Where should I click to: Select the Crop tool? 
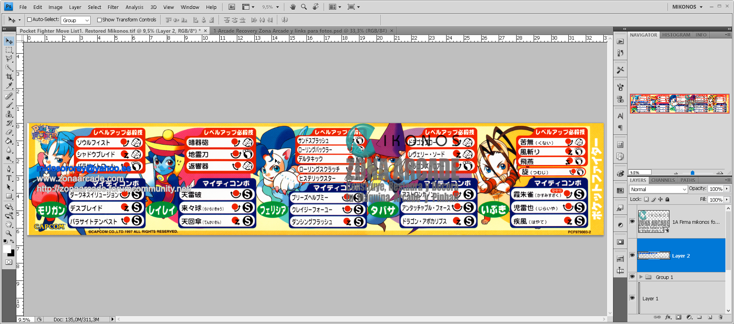pos(9,77)
